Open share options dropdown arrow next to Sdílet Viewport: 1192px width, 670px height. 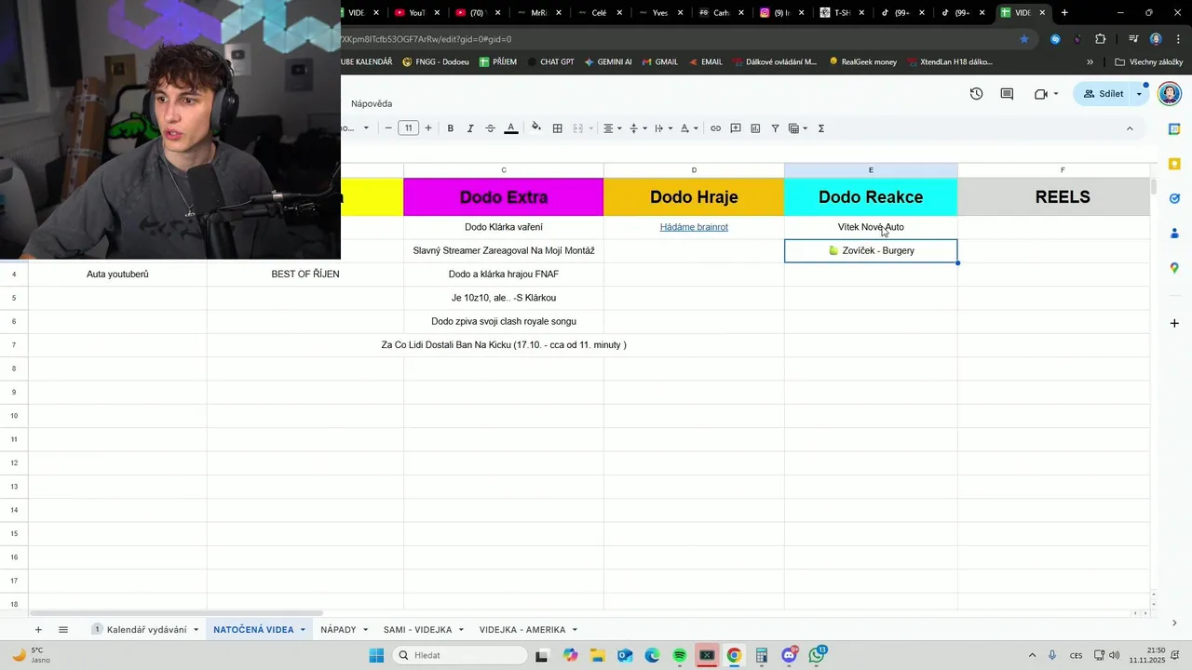click(1140, 94)
